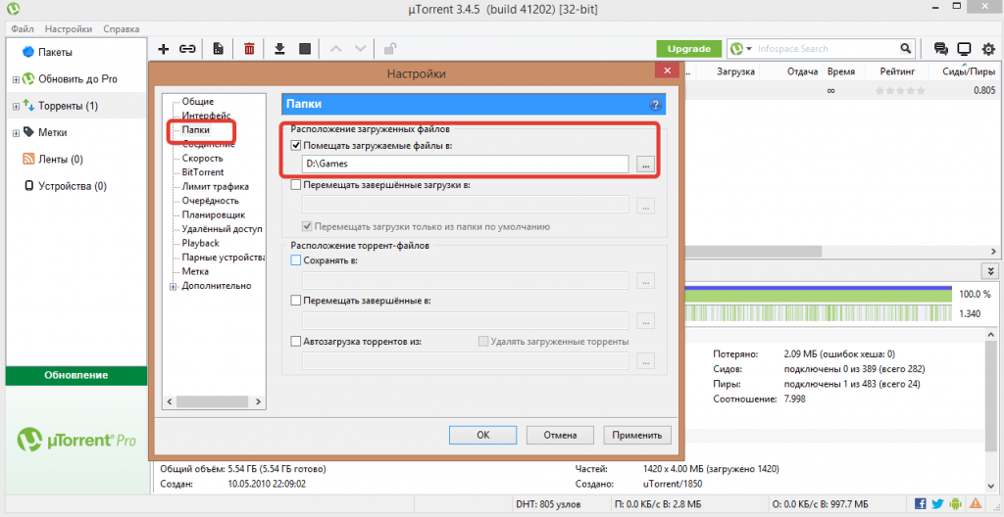Enable Перемещать завершённые загрузки в checkbox
The width and height of the screenshot is (1004, 517).
296,185
